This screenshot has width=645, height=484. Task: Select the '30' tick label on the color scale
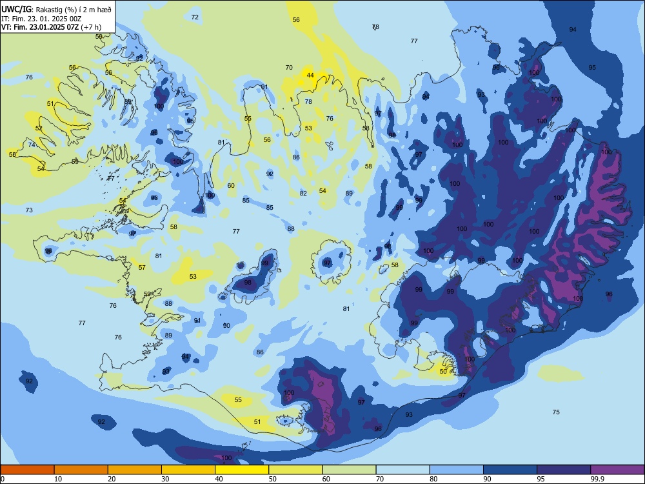[x=165, y=479]
